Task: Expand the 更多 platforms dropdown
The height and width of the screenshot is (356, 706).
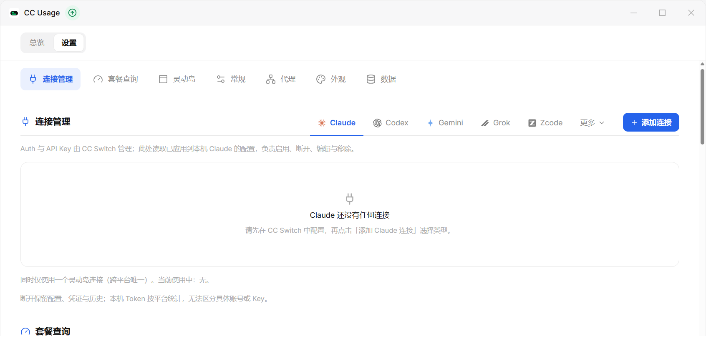Action: pos(592,123)
